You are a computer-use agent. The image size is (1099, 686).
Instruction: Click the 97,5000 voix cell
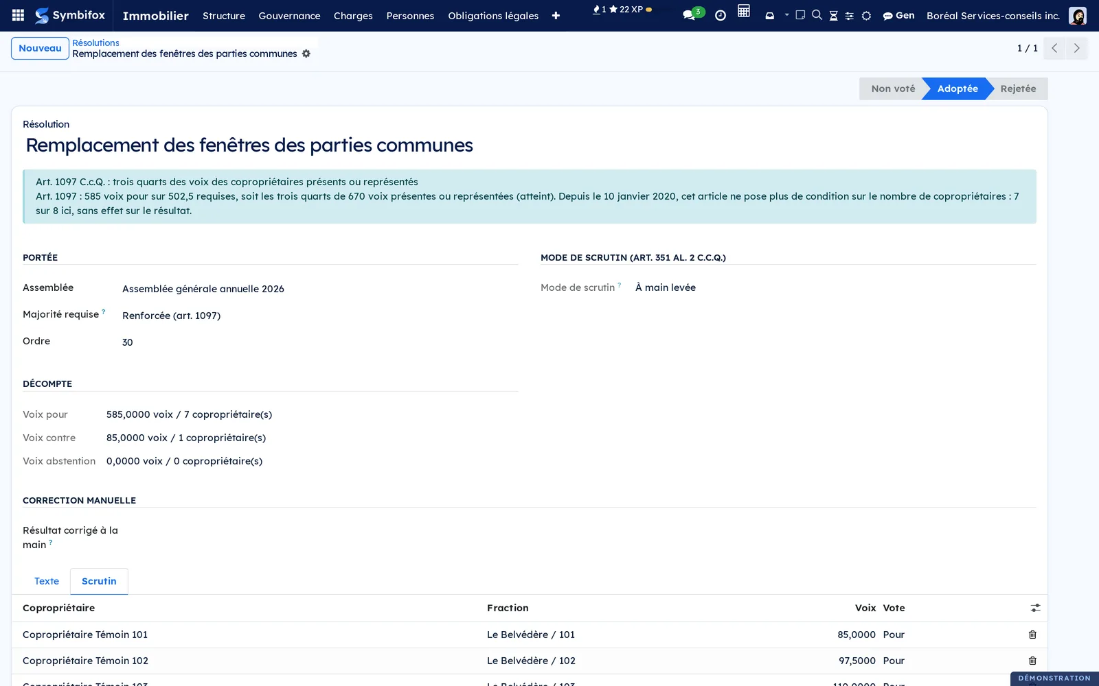857,661
